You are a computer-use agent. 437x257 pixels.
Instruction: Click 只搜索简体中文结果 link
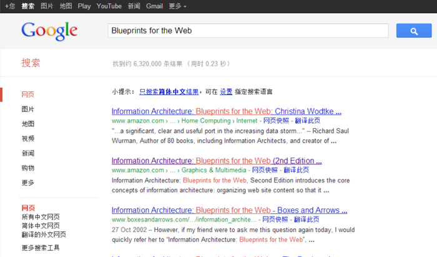[169, 91]
